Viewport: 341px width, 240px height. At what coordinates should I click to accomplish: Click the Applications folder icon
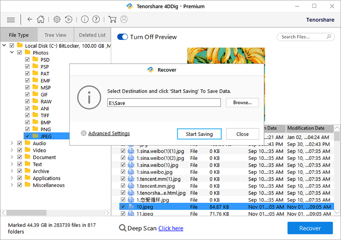coord(28,178)
